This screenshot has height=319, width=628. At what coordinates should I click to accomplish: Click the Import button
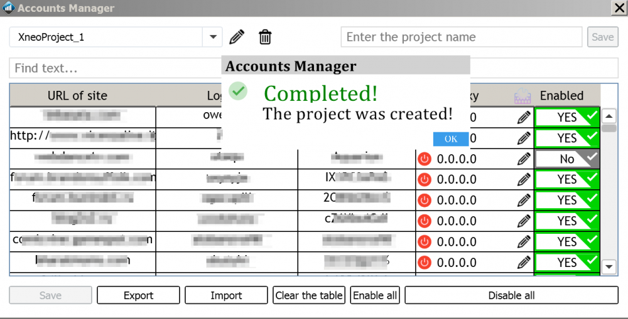click(226, 295)
